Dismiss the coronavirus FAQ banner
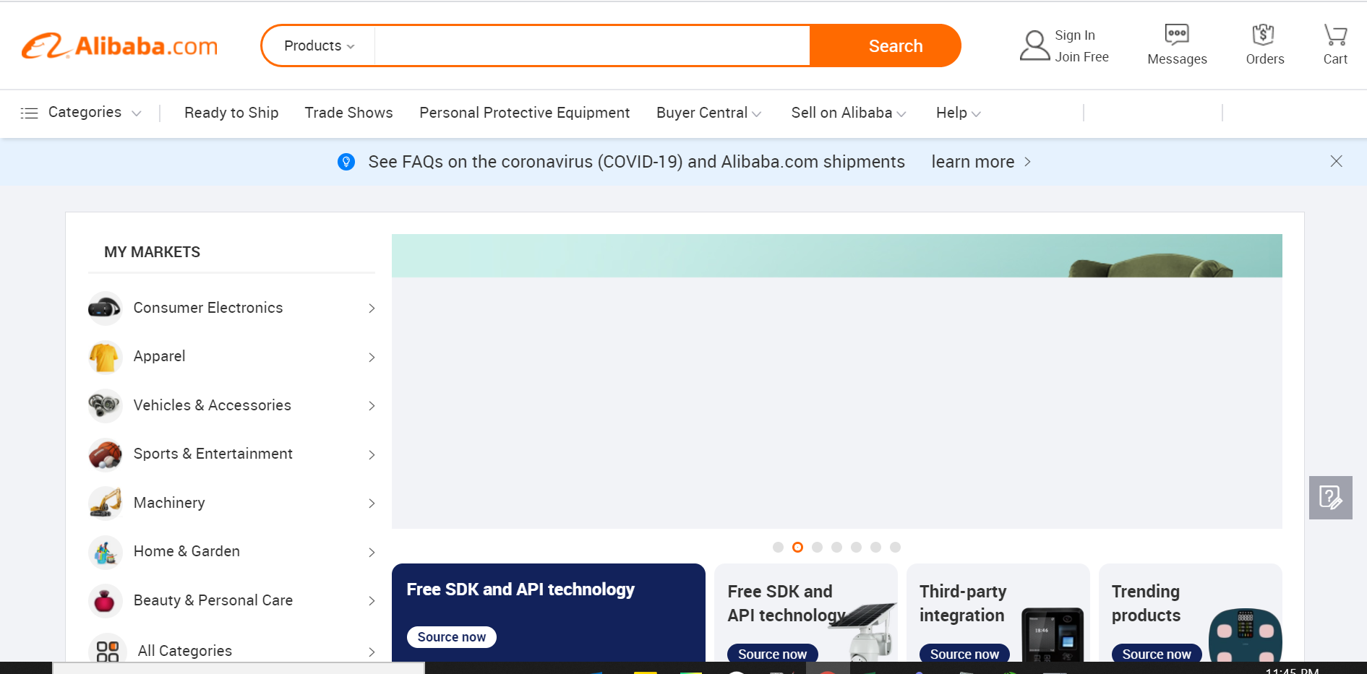Image resolution: width=1367 pixels, height=674 pixels. click(1336, 161)
